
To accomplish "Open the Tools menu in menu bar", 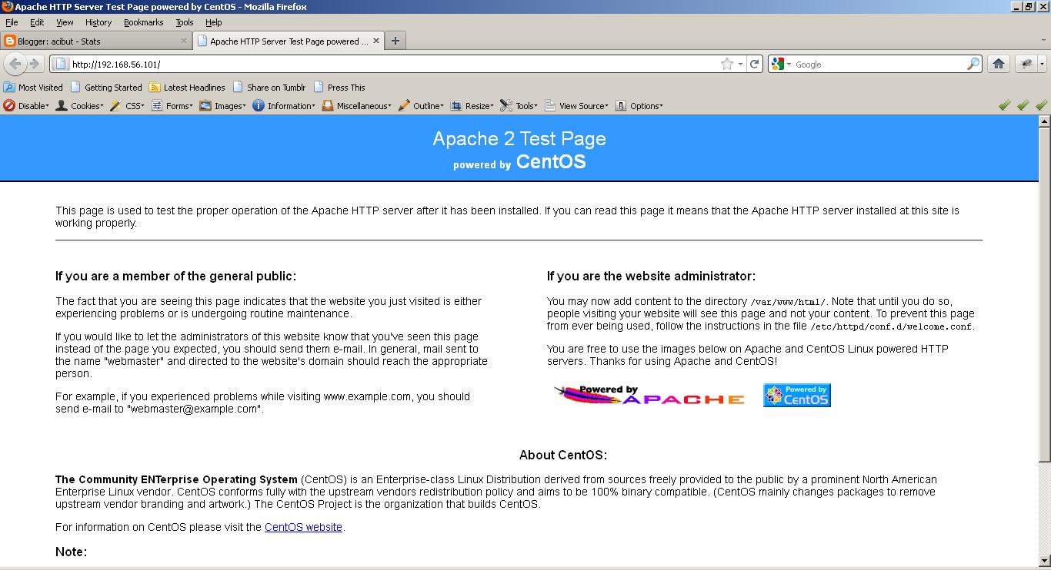I will click(185, 22).
